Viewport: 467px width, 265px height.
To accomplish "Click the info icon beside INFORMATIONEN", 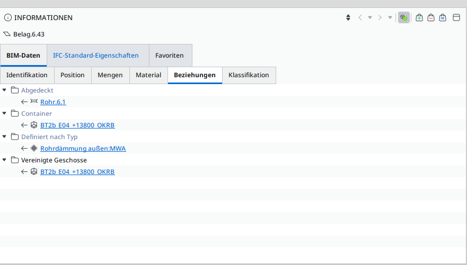I will (x=8, y=17).
